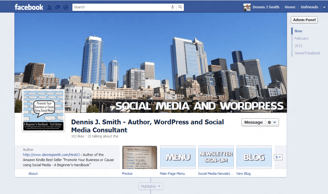Open the MENU app tile
Screen dimensions: 328x194
[178, 157]
